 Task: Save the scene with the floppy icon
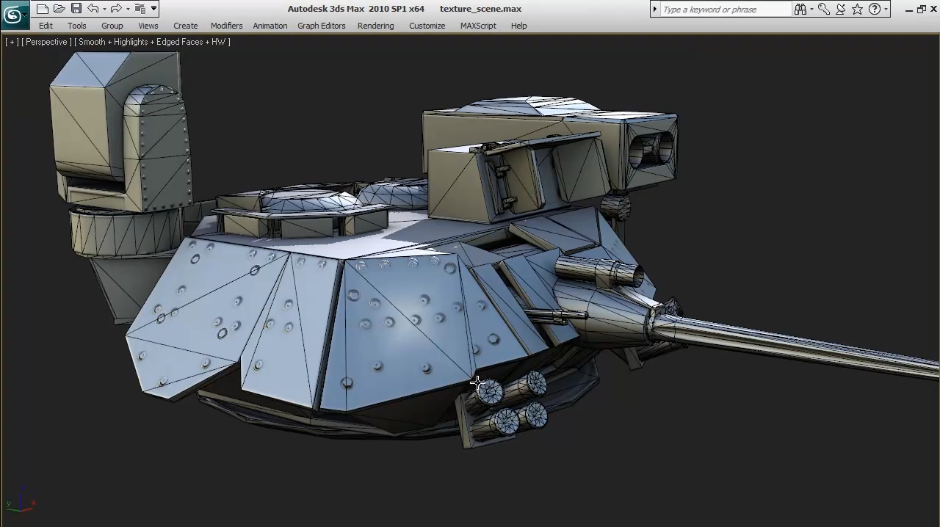point(76,9)
